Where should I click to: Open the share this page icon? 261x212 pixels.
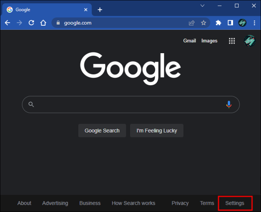[x=192, y=23]
